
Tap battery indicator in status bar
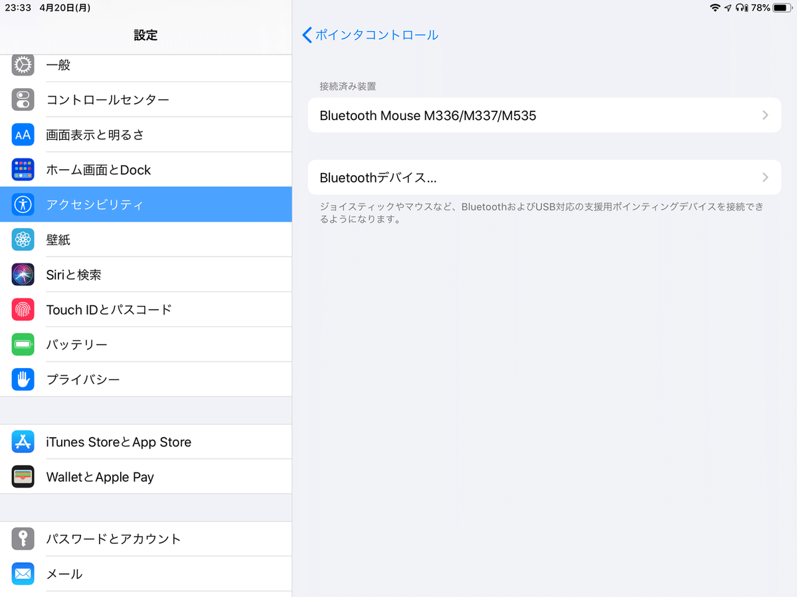(780, 8)
